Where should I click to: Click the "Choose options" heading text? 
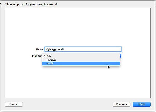pos(31,5)
